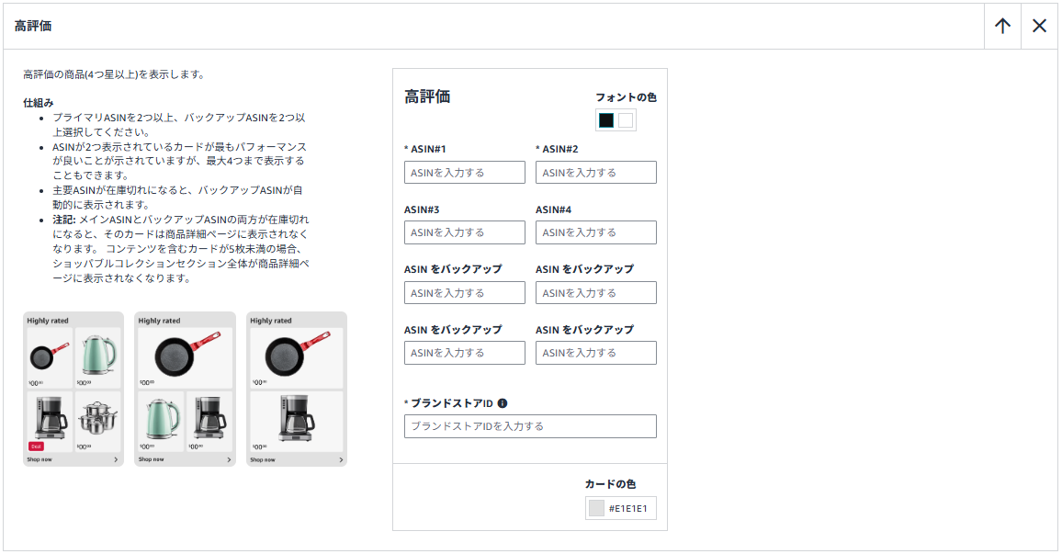Select the white font color swatch

(x=626, y=120)
